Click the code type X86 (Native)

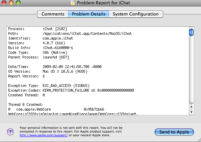tap(55, 53)
